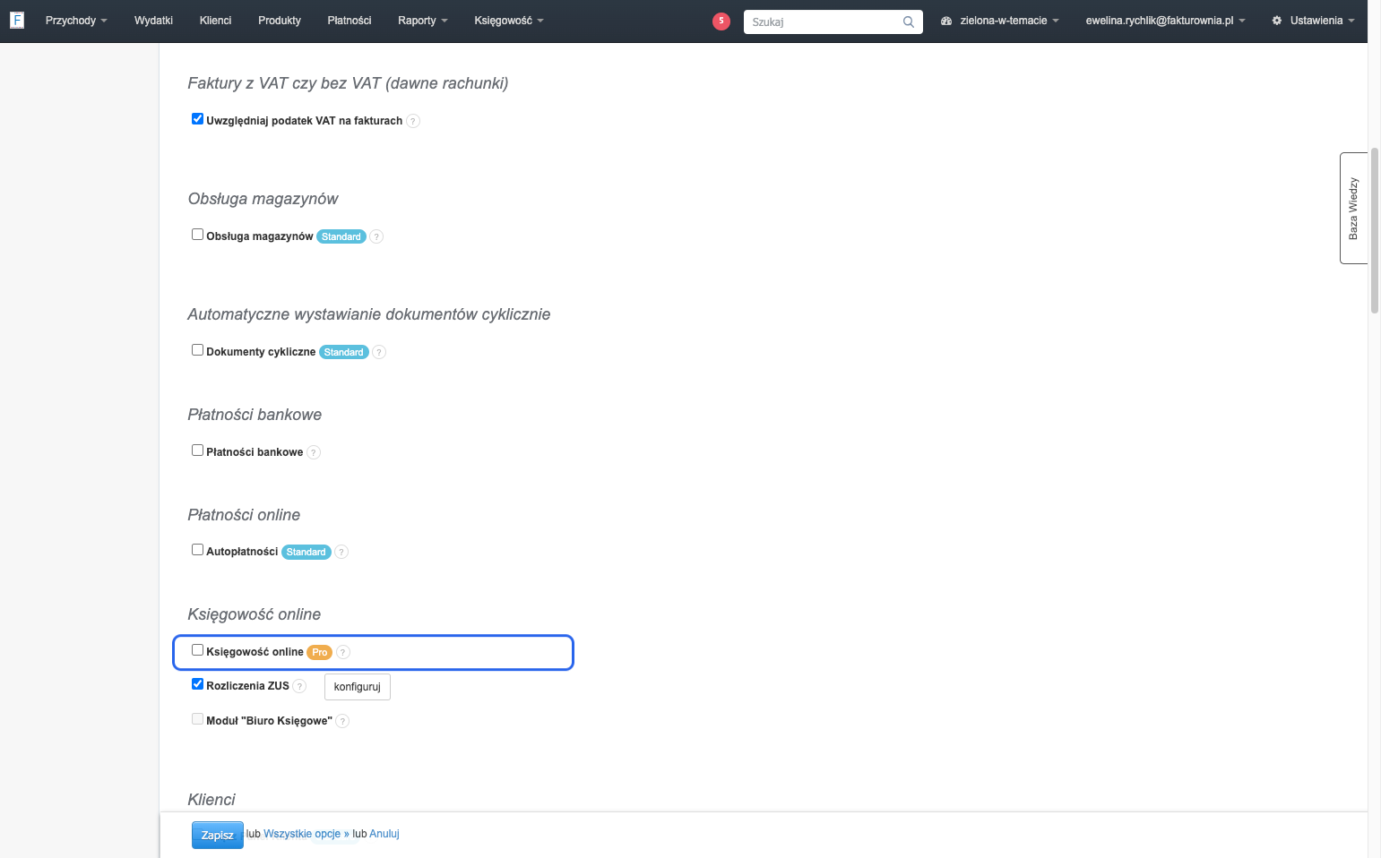The width and height of the screenshot is (1381, 858).
Task: Click the page vertical scrollbar
Action: coord(1375,231)
